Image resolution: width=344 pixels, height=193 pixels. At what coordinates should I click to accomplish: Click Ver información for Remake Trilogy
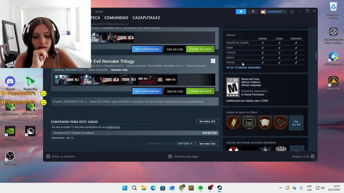[x=147, y=91]
